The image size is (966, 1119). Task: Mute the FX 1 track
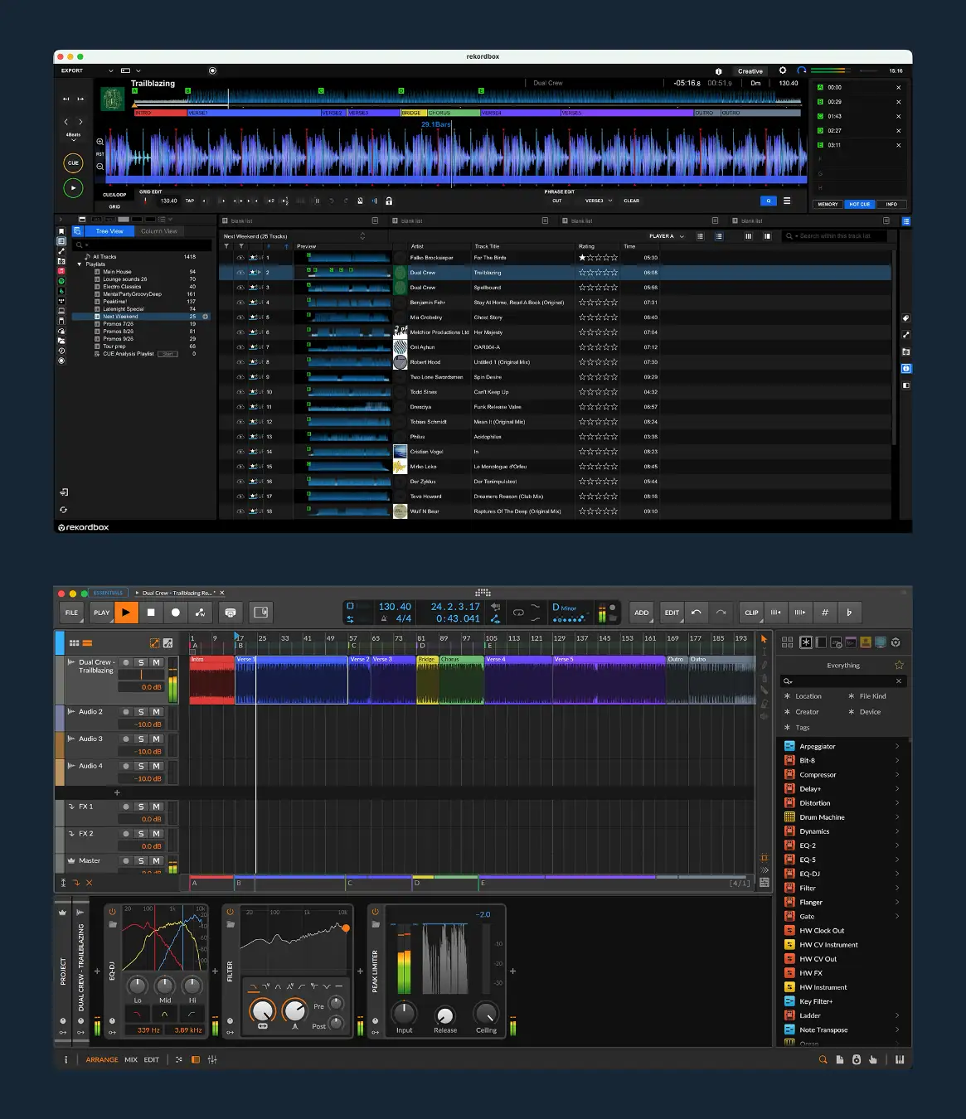[x=156, y=807]
